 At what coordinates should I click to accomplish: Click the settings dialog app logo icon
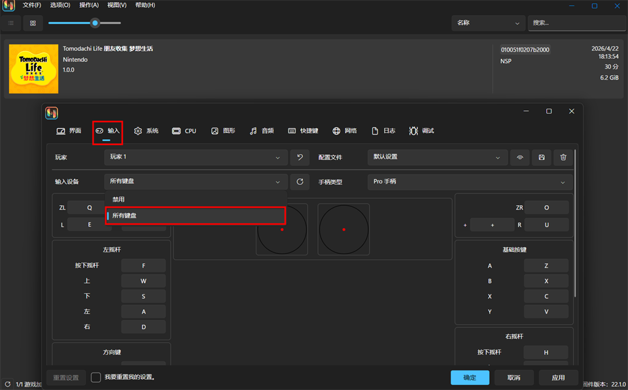tap(52, 113)
